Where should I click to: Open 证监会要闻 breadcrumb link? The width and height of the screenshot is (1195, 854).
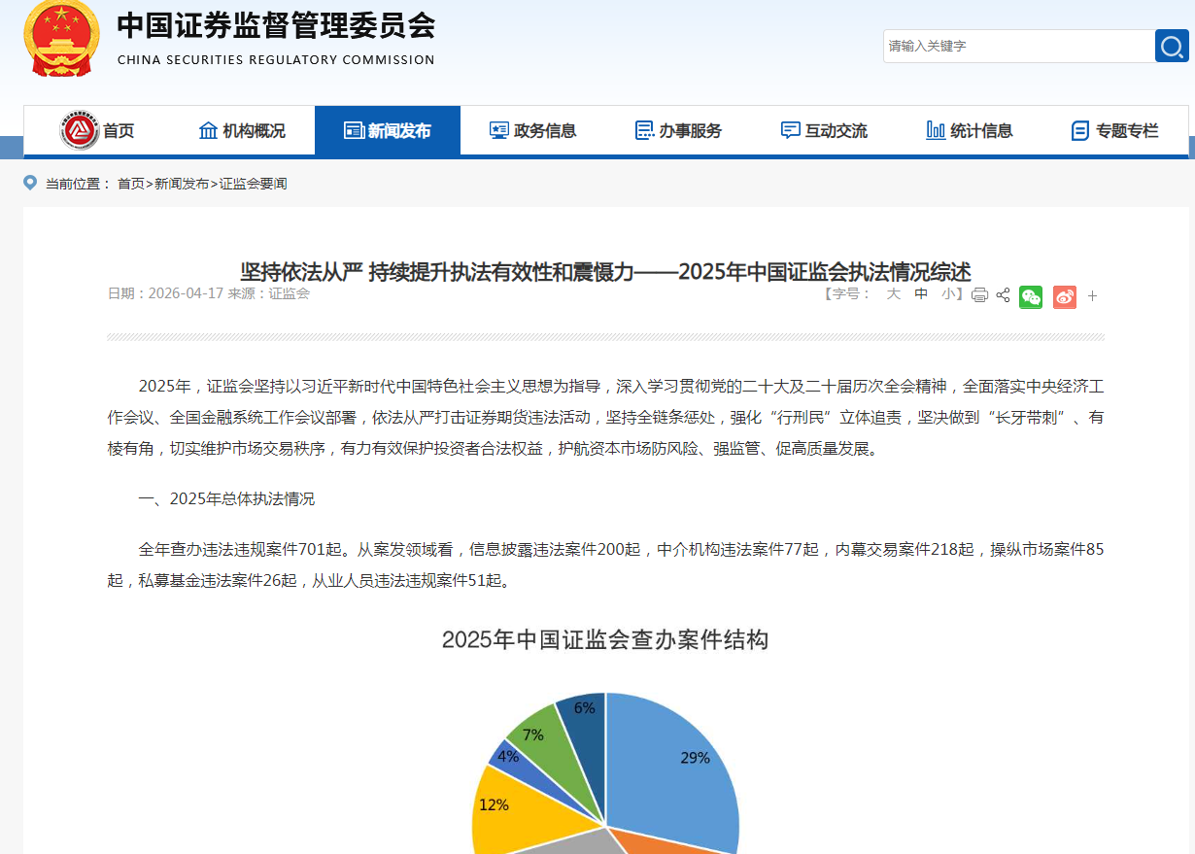(x=253, y=184)
